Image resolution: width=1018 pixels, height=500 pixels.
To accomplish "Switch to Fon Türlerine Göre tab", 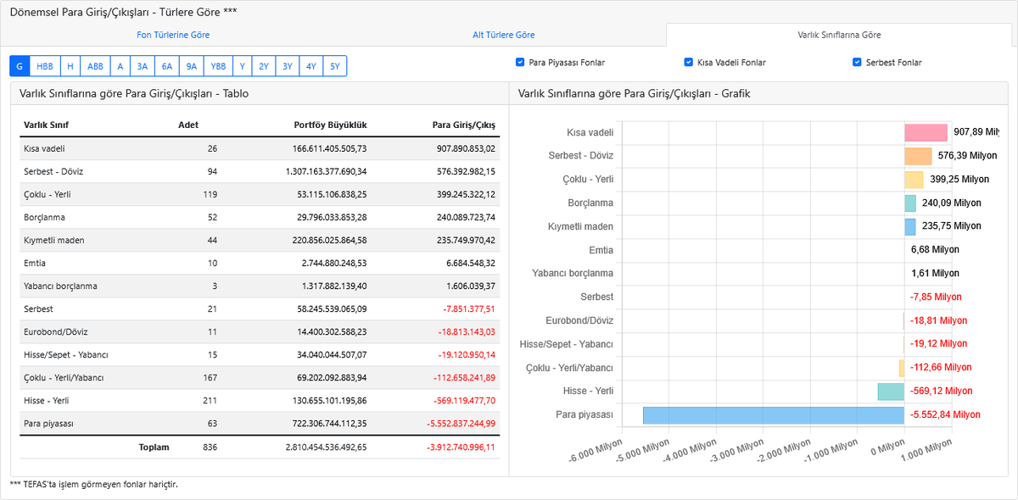I will click(173, 35).
